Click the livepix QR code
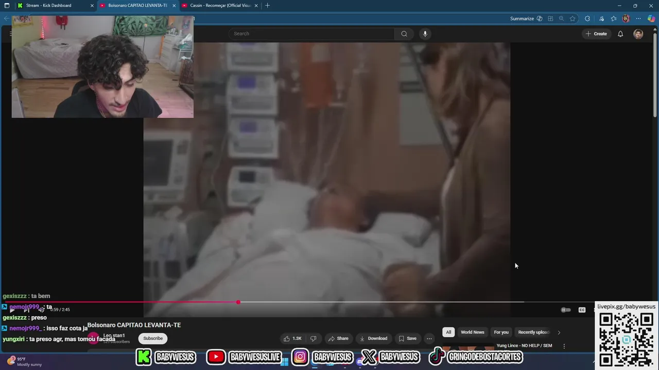The width and height of the screenshot is (659, 370). point(626,340)
